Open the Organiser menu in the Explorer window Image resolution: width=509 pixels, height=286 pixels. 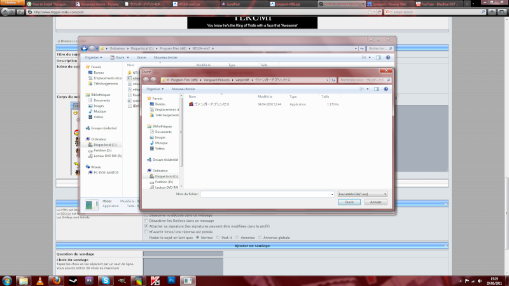pyautogui.click(x=94, y=57)
